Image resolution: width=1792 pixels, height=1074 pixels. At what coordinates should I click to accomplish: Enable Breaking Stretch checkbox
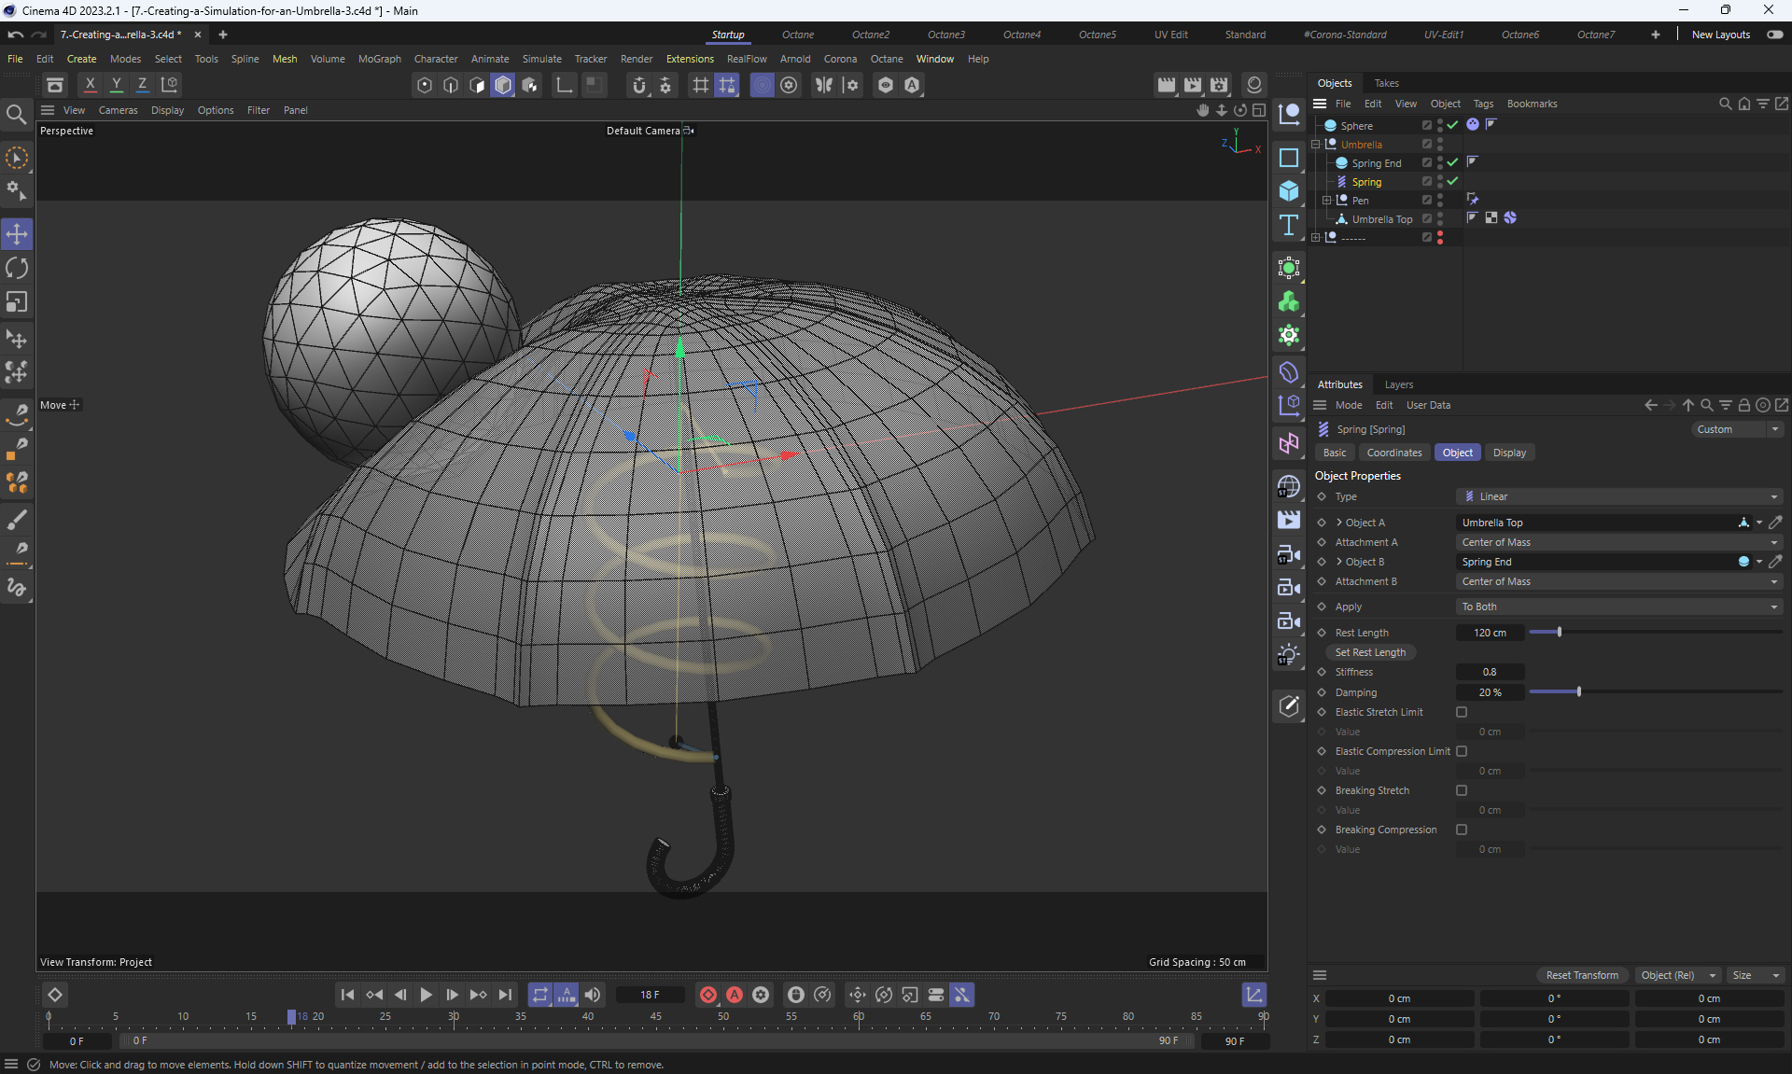point(1462,790)
